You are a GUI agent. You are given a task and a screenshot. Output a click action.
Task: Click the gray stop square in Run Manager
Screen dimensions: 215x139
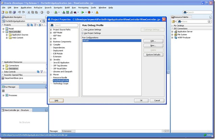point(3,91)
